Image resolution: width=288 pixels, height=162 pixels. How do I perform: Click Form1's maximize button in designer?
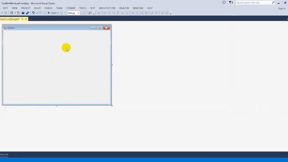(99, 28)
